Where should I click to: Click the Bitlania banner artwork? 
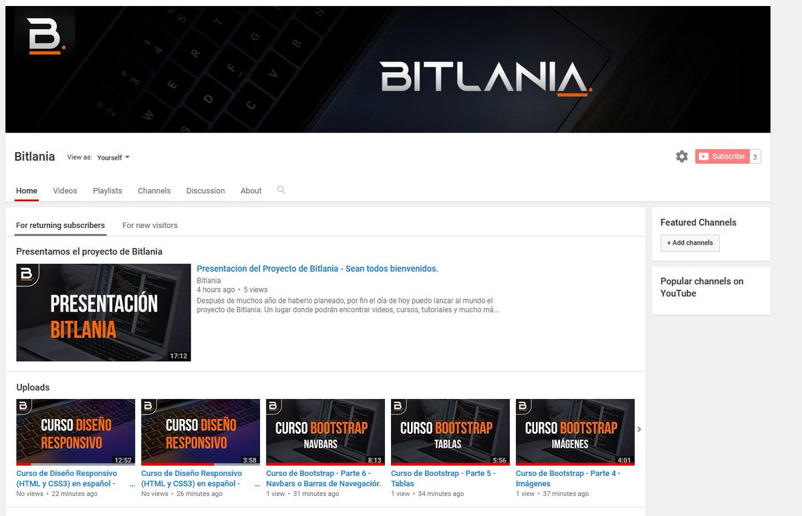388,70
